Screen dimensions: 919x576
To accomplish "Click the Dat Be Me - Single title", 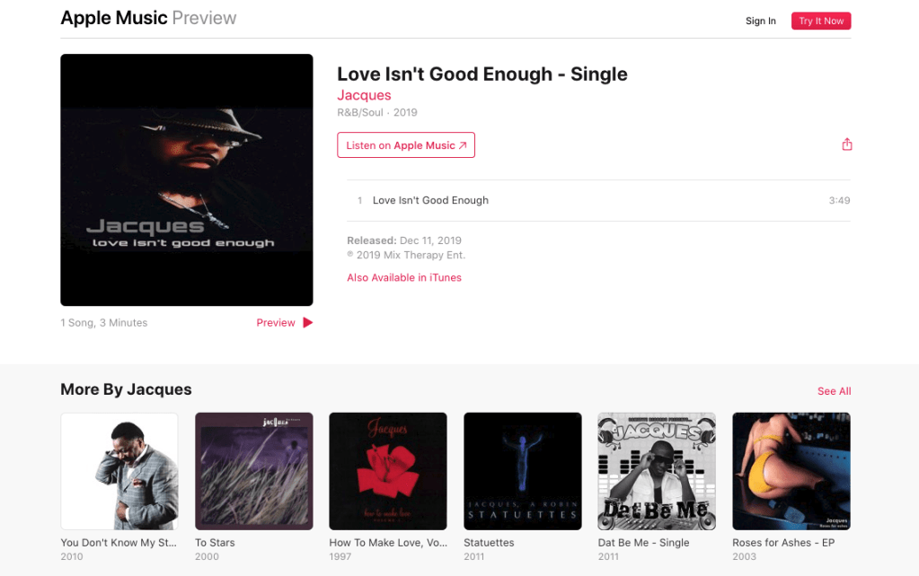I will (643, 543).
